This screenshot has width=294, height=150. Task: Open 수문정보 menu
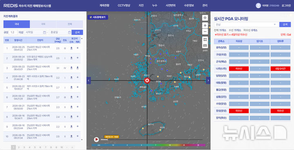(189, 5)
